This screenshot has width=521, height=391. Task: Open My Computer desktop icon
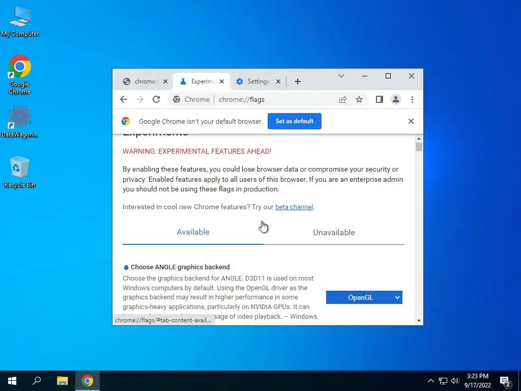pyautogui.click(x=20, y=21)
